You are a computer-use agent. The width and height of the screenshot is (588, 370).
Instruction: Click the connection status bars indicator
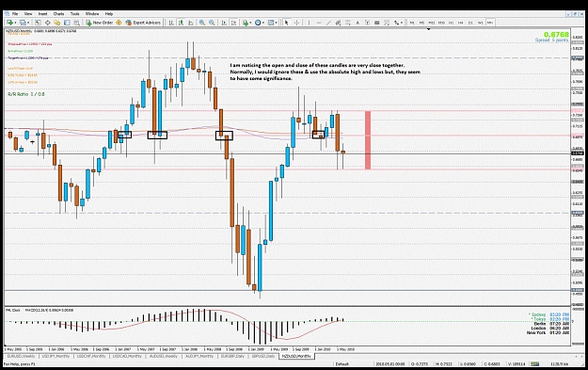(x=534, y=363)
